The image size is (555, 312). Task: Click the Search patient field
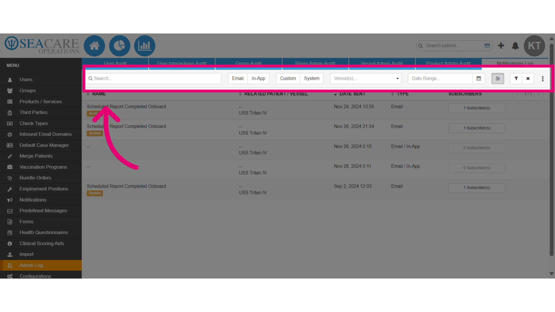(x=454, y=46)
